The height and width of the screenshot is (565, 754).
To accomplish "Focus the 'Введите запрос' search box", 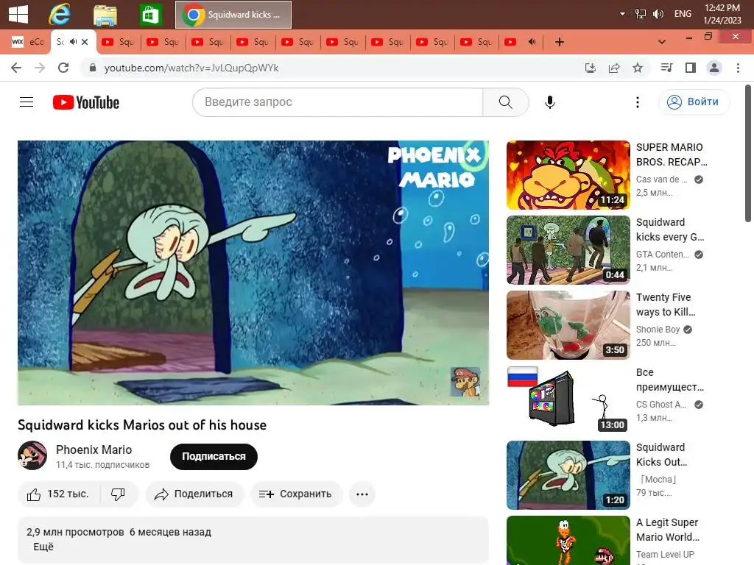I will click(x=337, y=102).
